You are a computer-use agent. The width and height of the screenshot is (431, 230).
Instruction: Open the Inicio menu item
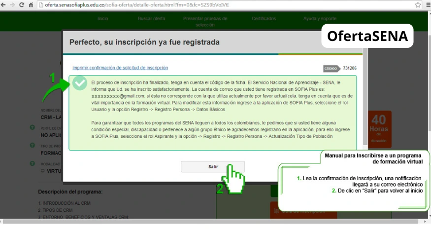pos(102,18)
